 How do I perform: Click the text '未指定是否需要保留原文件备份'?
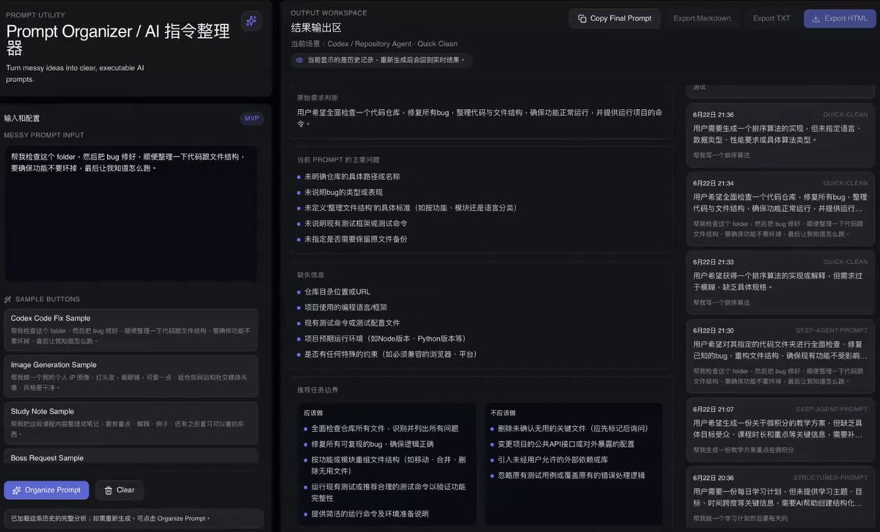point(356,239)
